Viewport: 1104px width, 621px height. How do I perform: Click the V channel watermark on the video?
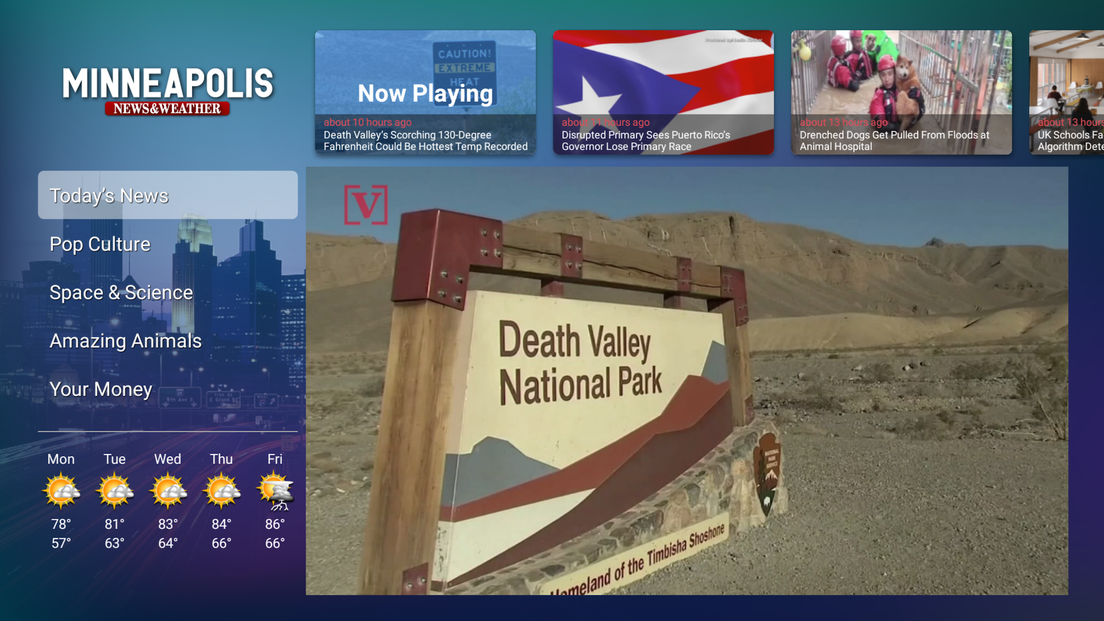coord(366,204)
